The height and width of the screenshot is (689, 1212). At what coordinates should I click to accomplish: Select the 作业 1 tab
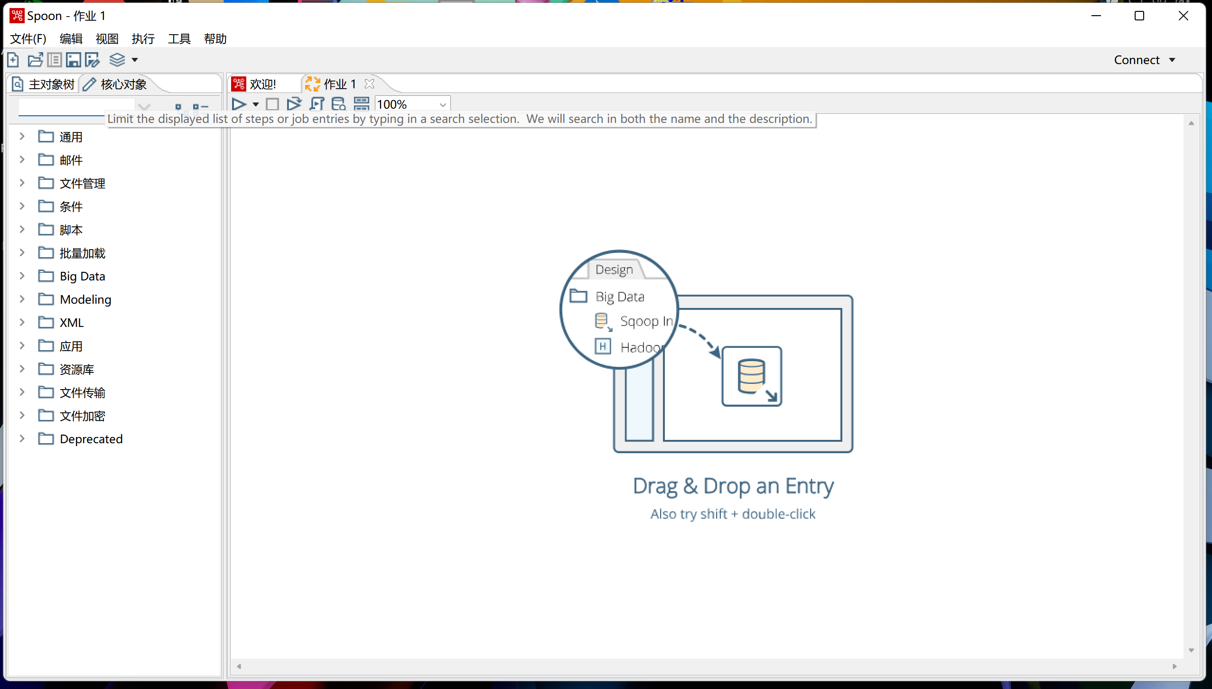331,84
